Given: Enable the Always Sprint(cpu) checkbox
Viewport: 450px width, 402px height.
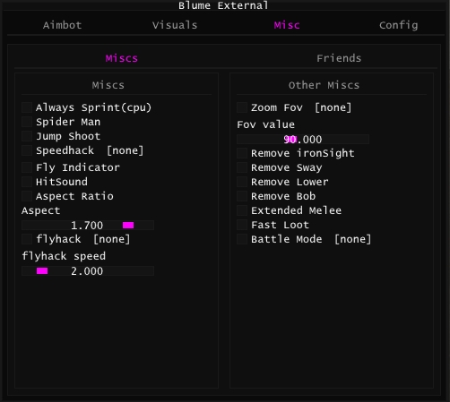Looking at the screenshot, I should point(27,107).
